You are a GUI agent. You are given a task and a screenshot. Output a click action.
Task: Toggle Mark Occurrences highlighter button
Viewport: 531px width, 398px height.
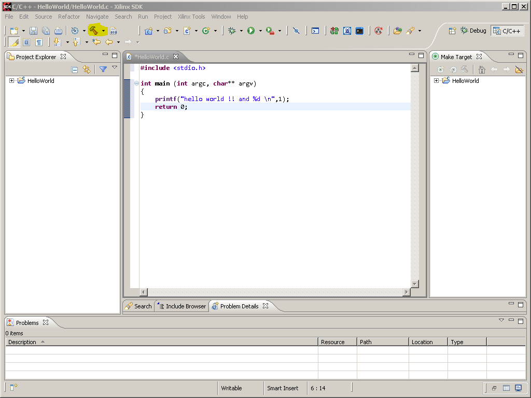[14, 42]
